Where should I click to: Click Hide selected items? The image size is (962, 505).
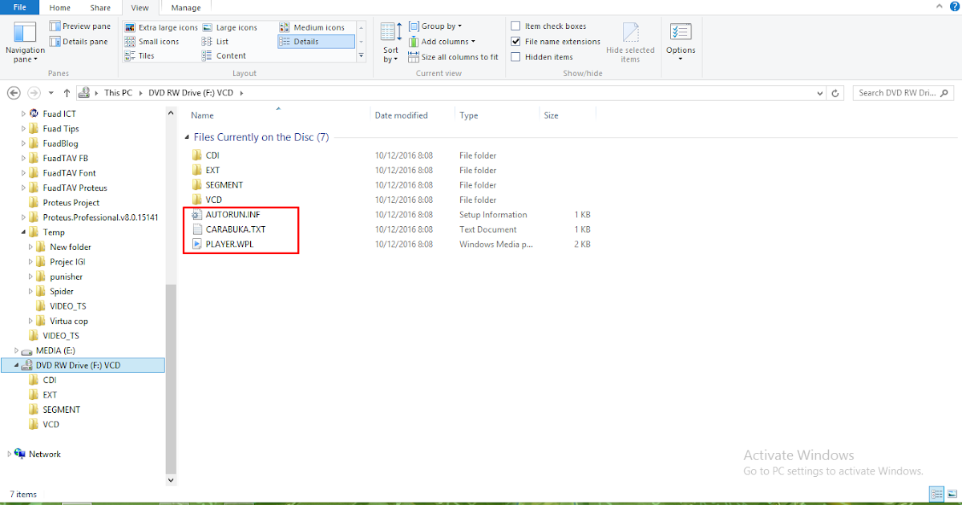pos(630,42)
